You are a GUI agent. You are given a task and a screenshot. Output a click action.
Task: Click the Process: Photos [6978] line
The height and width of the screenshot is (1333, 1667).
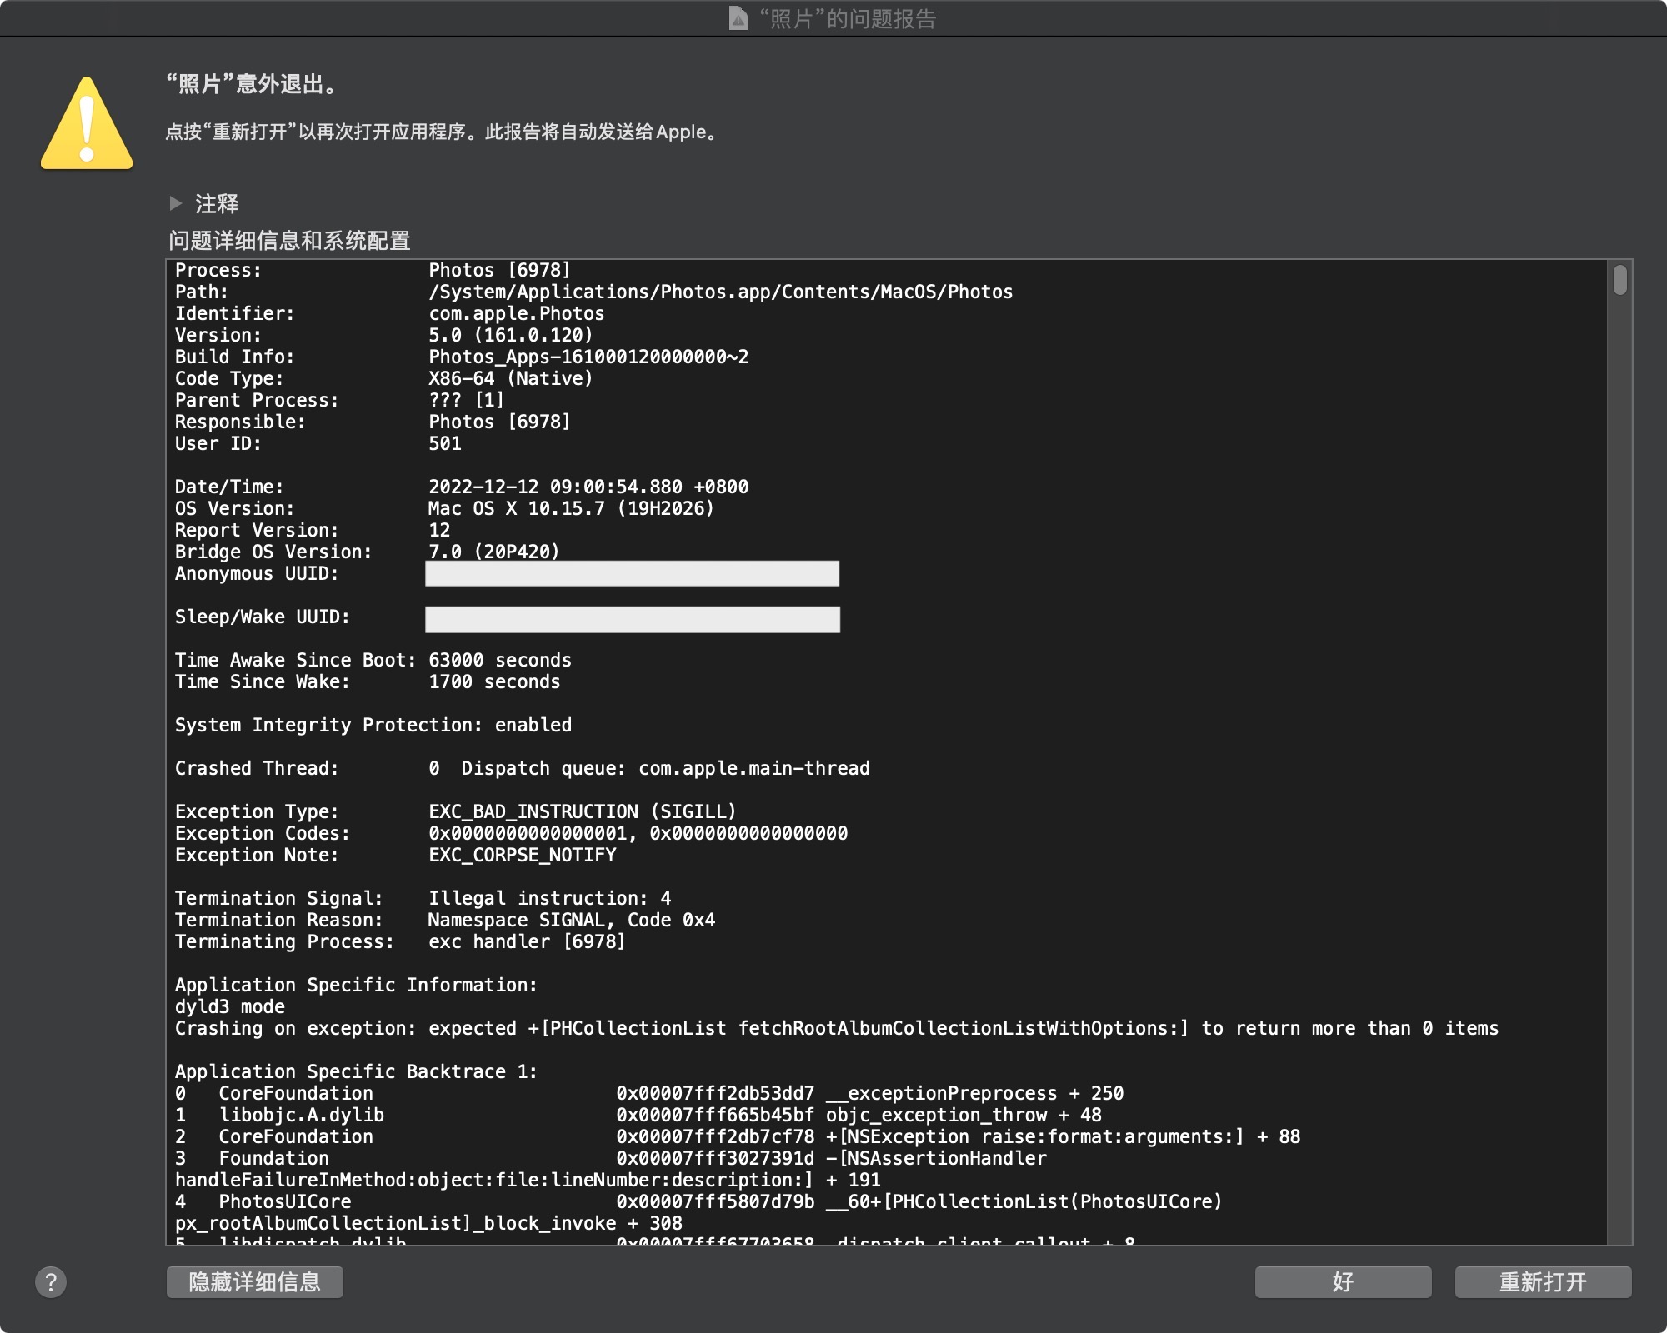pos(499,270)
